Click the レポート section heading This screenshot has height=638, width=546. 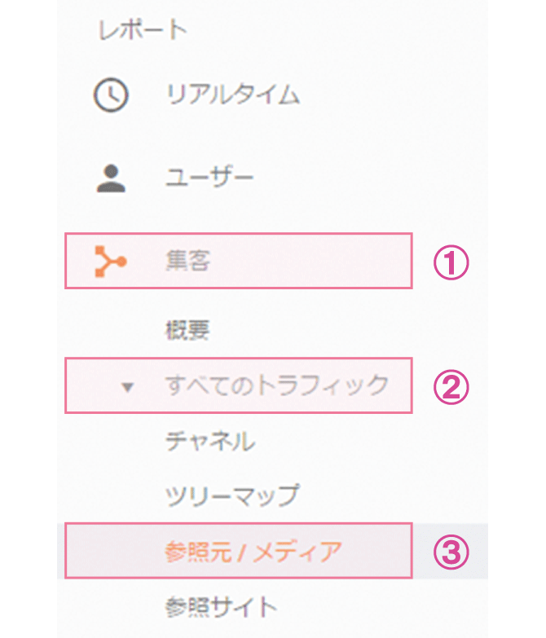(x=143, y=30)
